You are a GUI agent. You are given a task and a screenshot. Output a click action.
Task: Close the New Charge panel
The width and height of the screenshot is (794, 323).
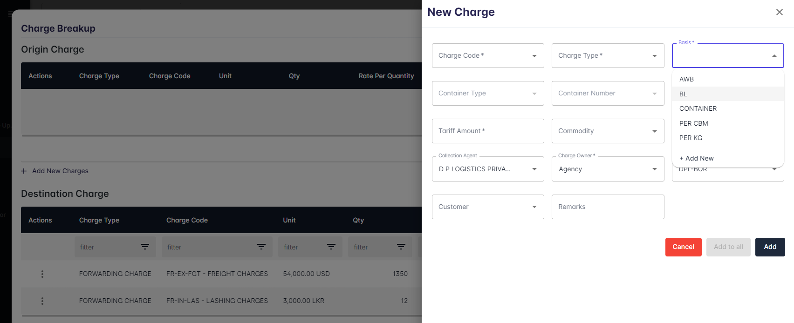(x=779, y=12)
